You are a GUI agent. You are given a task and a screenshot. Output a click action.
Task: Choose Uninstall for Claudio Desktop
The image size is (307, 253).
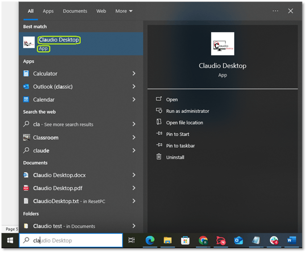pos(175,157)
